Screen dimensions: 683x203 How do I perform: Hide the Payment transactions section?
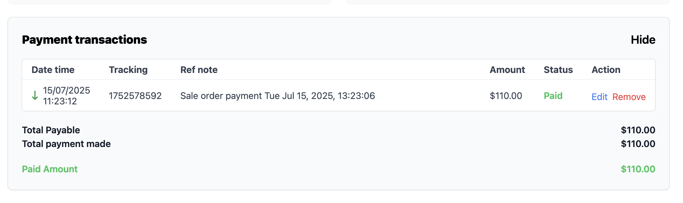coord(643,40)
